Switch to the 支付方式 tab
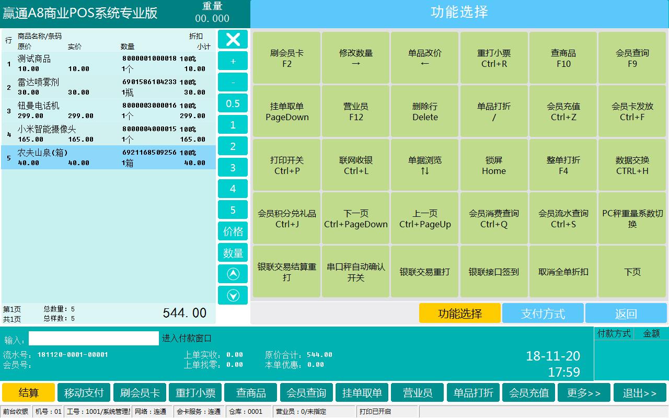This screenshot has height=418, width=669. tap(543, 313)
